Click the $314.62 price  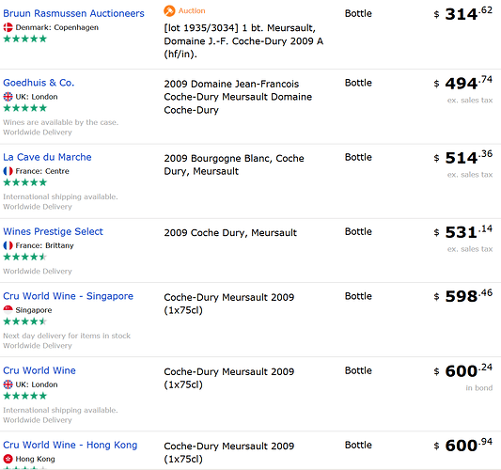463,13
